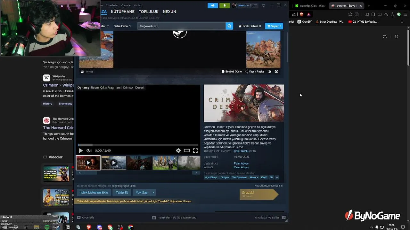This screenshot has height=230, width=410.
Task: Open new tab in Brave browser
Action: point(369,6)
